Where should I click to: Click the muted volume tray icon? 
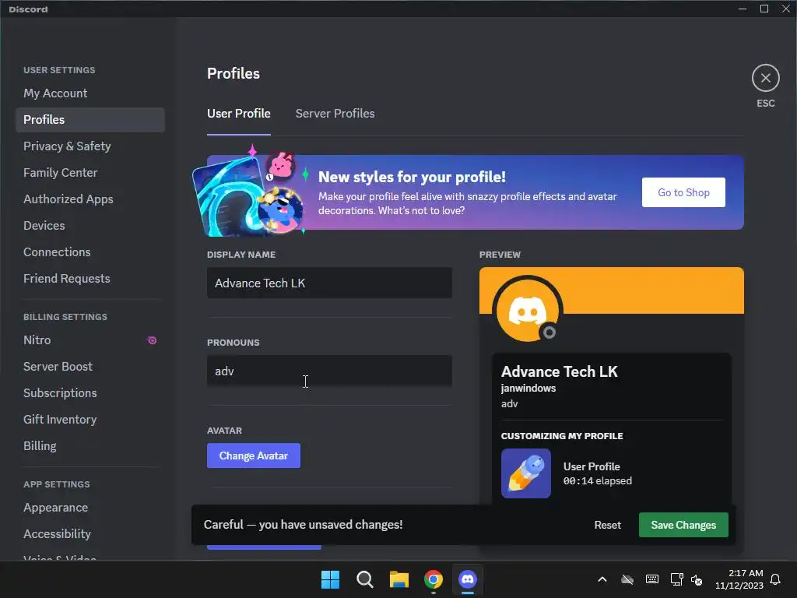pos(697,579)
